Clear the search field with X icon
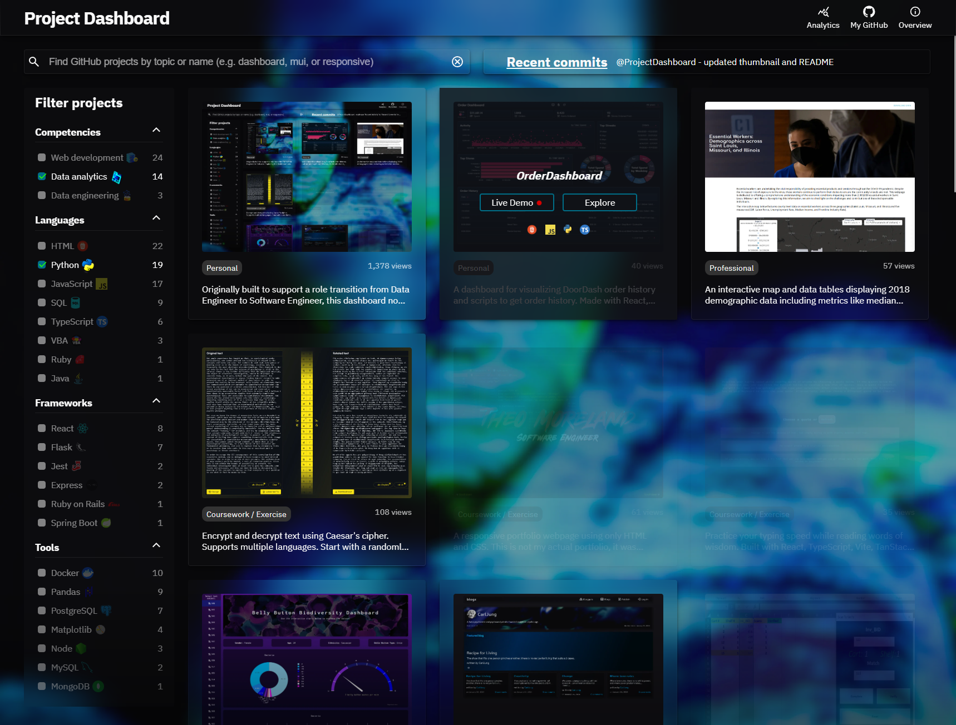Viewport: 956px width, 725px height. point(457,62)
